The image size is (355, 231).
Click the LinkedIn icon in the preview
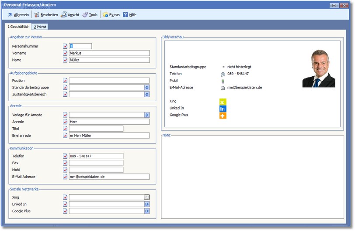223,109
